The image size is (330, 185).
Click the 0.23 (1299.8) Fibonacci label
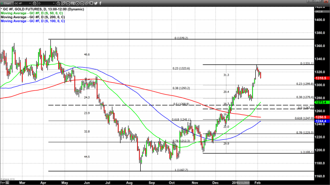point(305,84)
